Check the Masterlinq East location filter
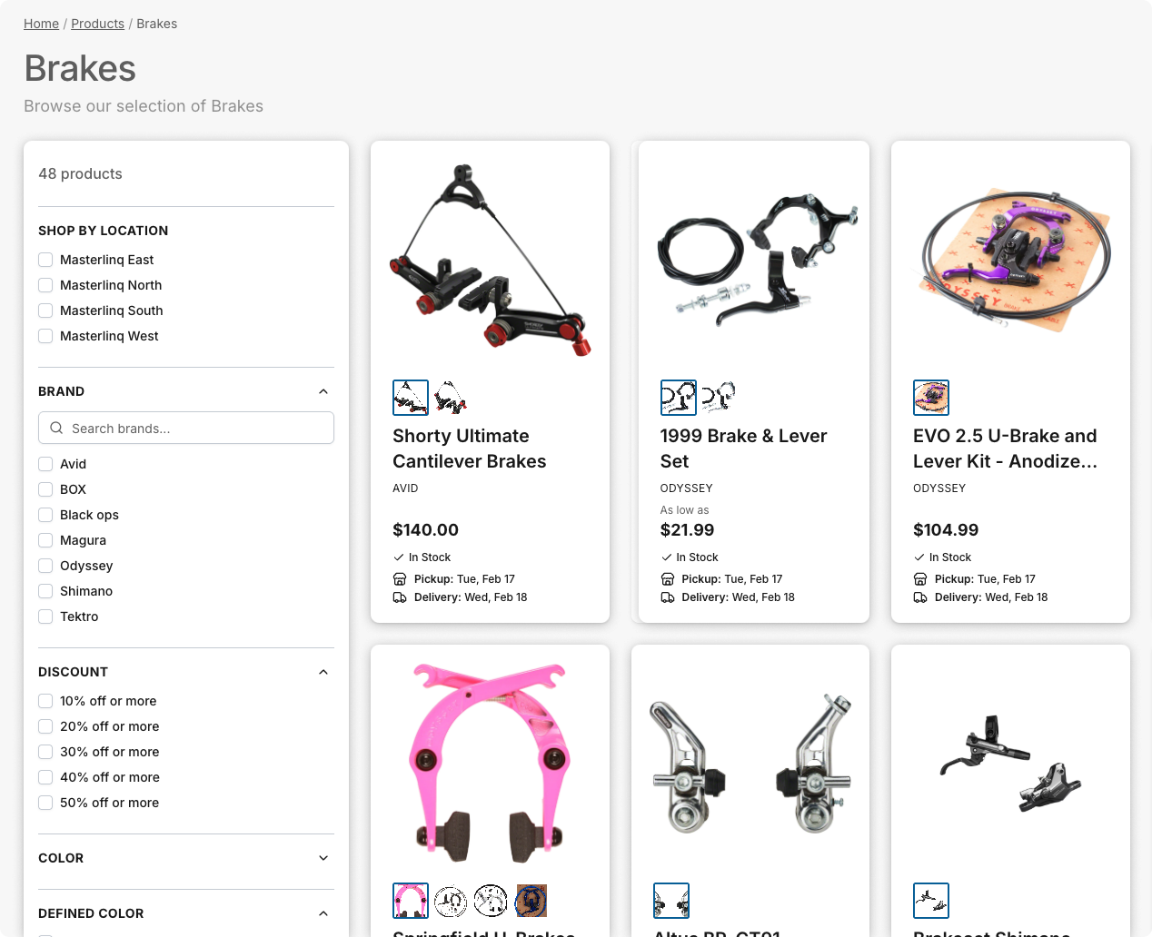This screenshot has width=1152, height=937. click(45, 260)
